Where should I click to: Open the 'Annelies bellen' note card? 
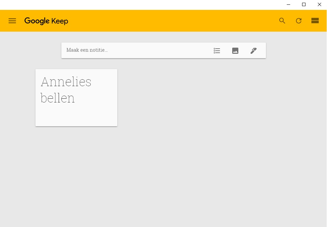[76, 98]
